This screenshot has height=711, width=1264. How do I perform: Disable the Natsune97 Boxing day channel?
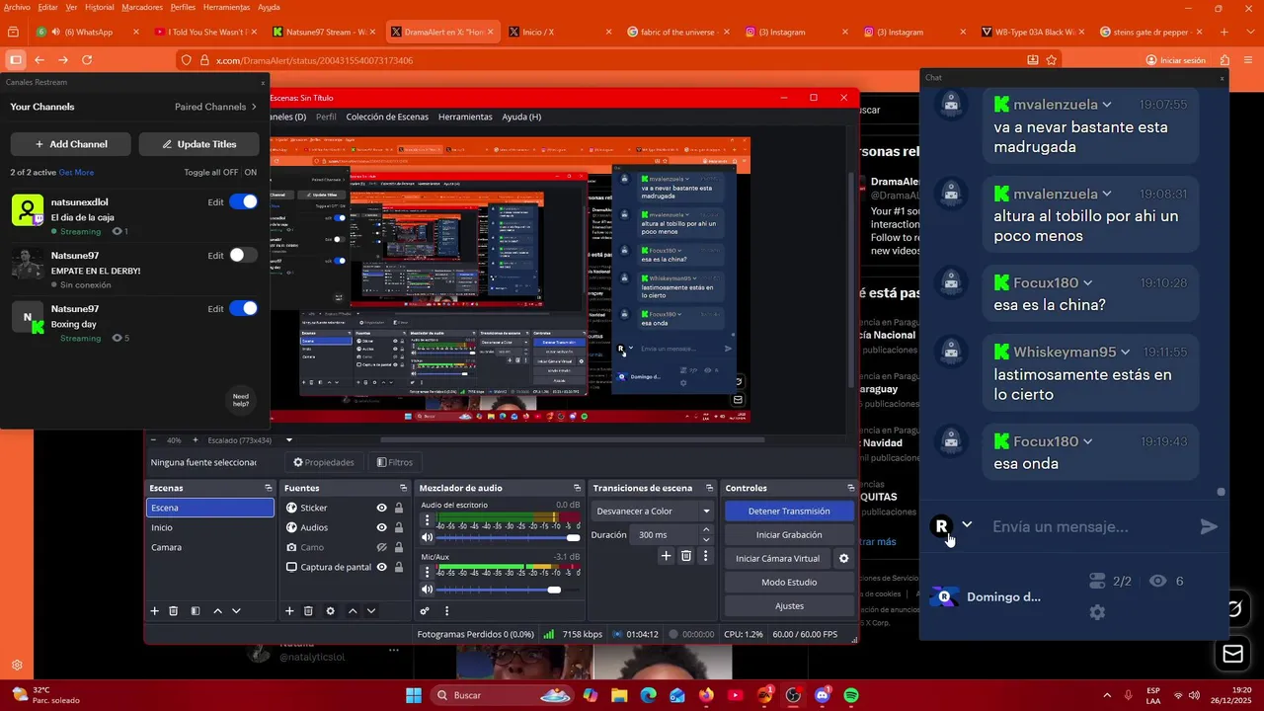pyautogui.click(x=243, y=308)
